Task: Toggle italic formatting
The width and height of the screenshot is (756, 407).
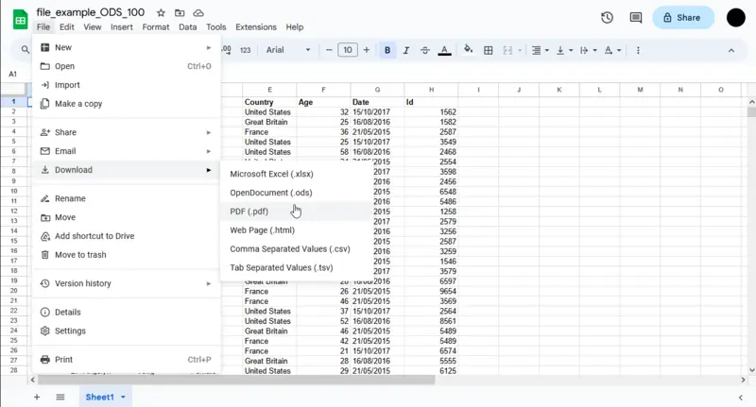Action: point(406,50)
